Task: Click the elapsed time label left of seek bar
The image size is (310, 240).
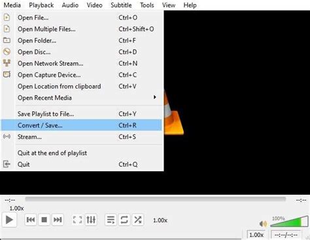Action: [10, 200]
